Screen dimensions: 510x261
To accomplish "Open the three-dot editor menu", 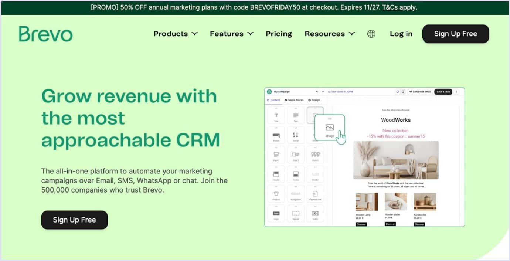I will [x=456, y=92].
